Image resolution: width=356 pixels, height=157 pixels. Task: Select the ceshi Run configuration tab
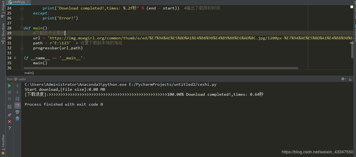(20, 79)
